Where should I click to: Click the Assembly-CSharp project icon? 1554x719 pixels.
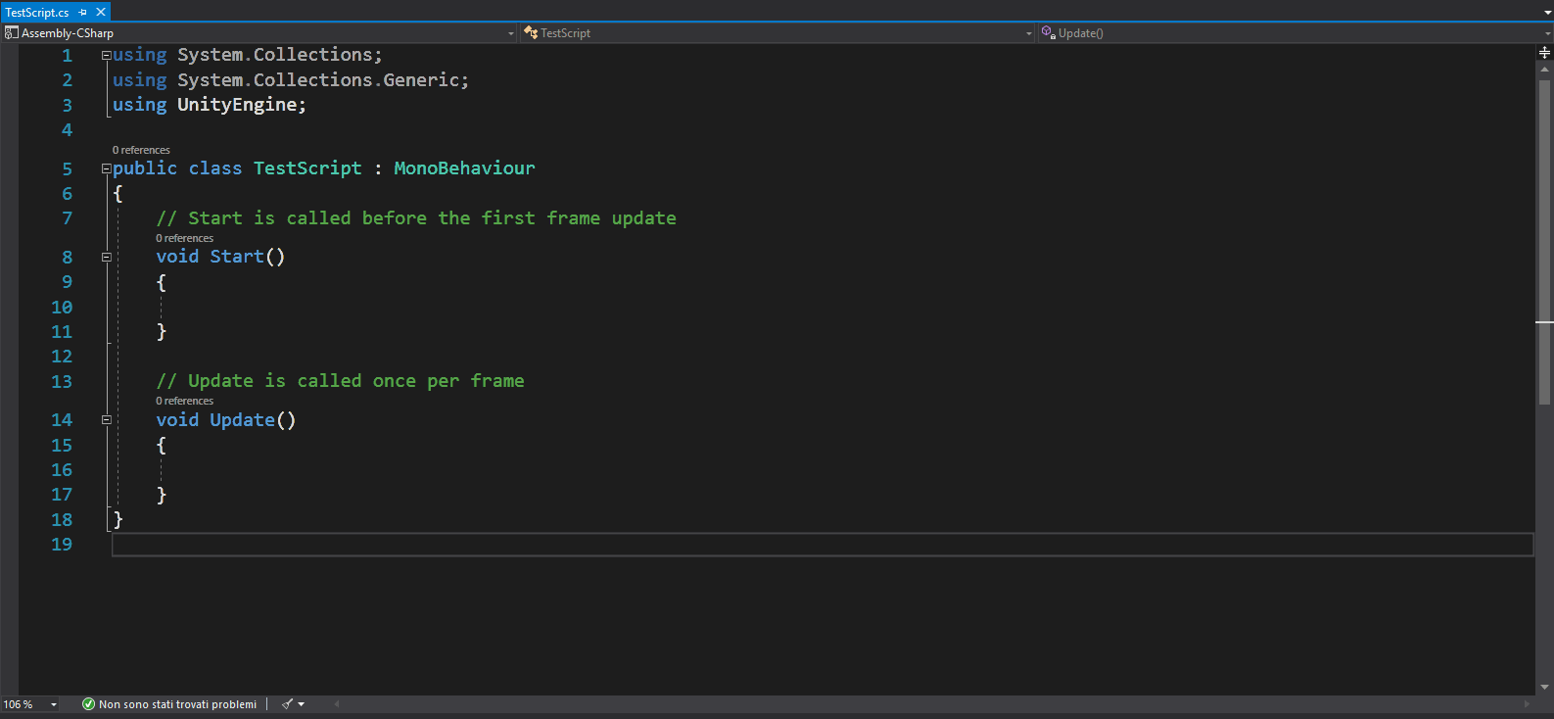(x=12, y=32)
